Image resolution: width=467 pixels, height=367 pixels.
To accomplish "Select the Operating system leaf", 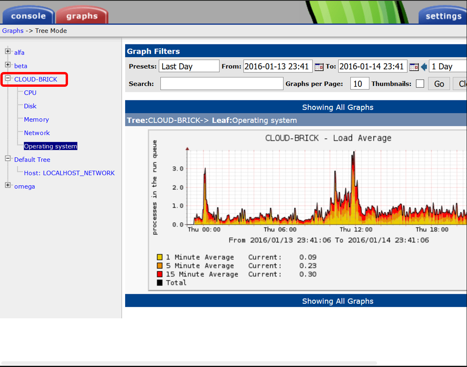I will coord(51,146).
